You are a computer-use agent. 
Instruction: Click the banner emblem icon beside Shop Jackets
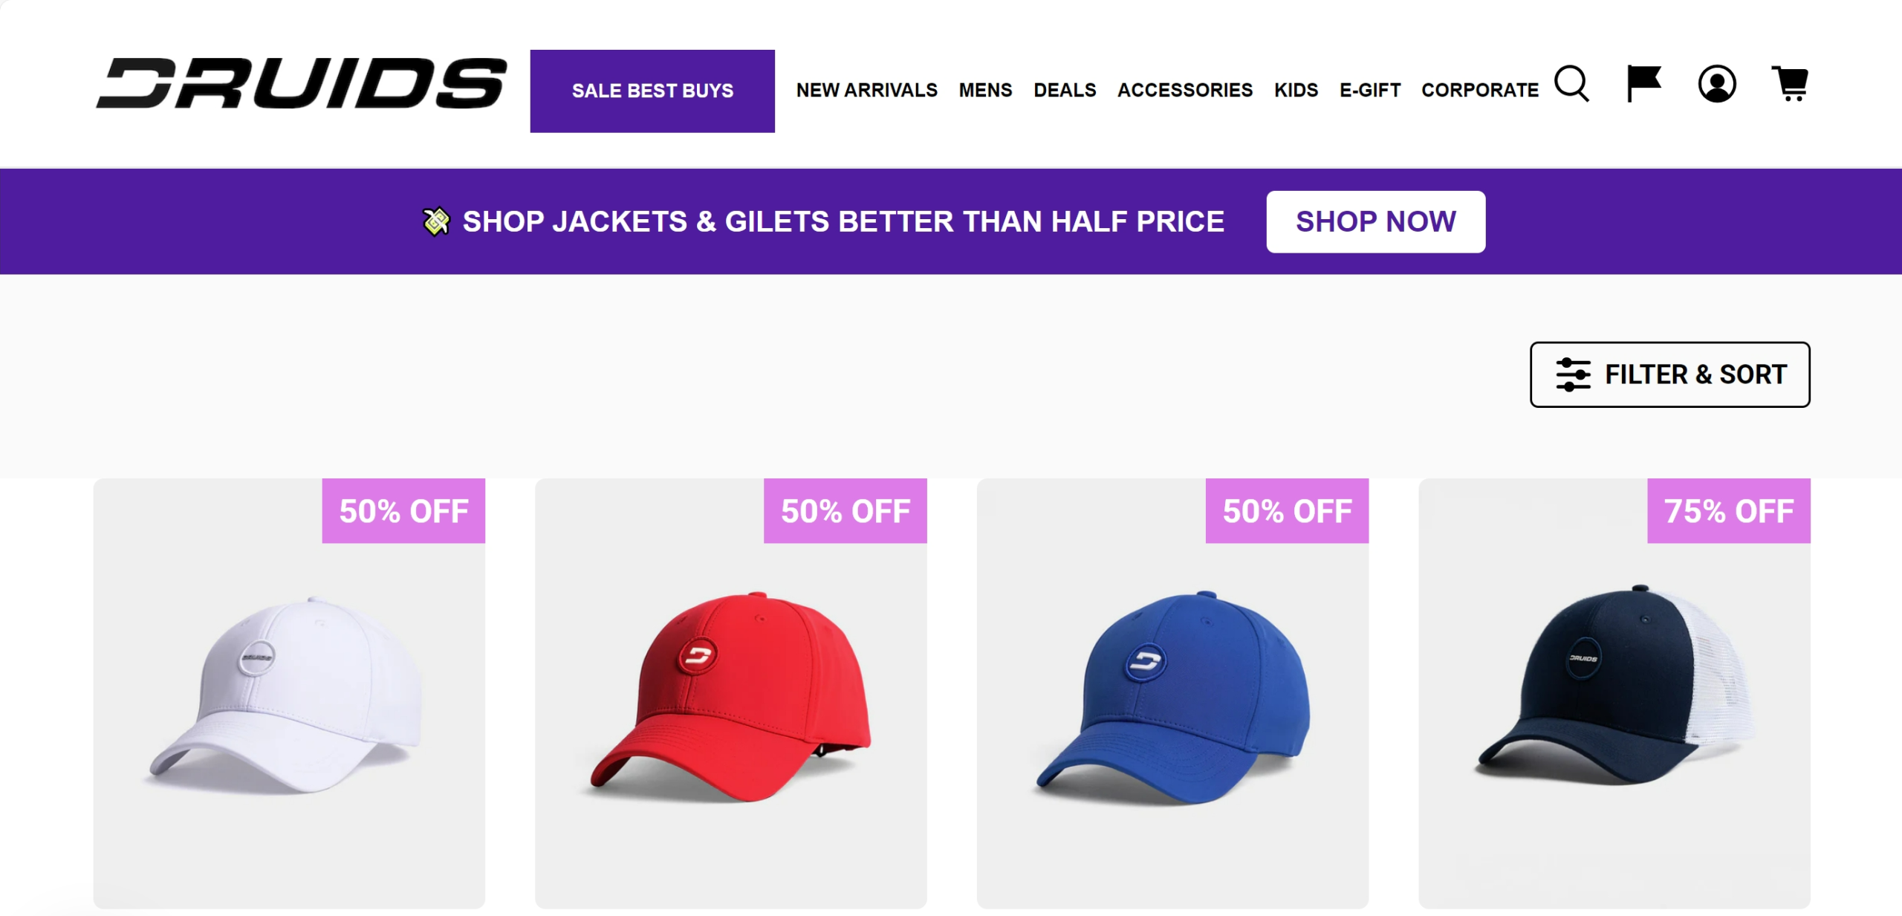coord(436,221)
